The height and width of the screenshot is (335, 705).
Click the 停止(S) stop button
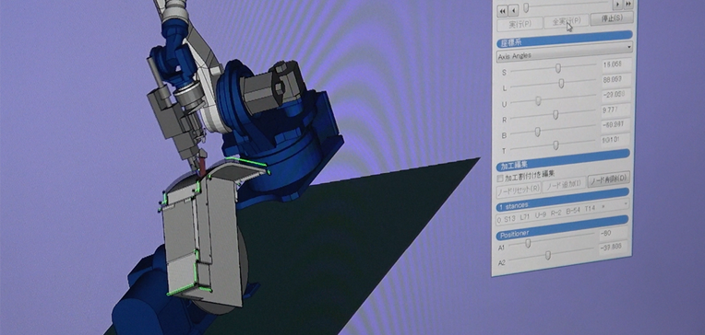612,18
